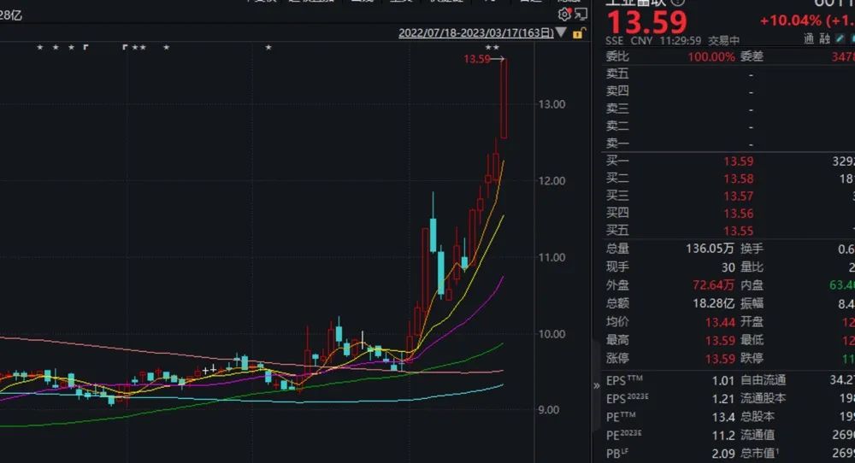Click the PB LF value 2.09
Viewport: 855px width, 463px height.
[723, 454]
